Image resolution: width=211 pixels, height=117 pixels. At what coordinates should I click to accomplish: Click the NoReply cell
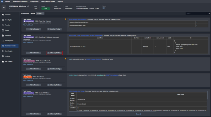coord(148,47)
